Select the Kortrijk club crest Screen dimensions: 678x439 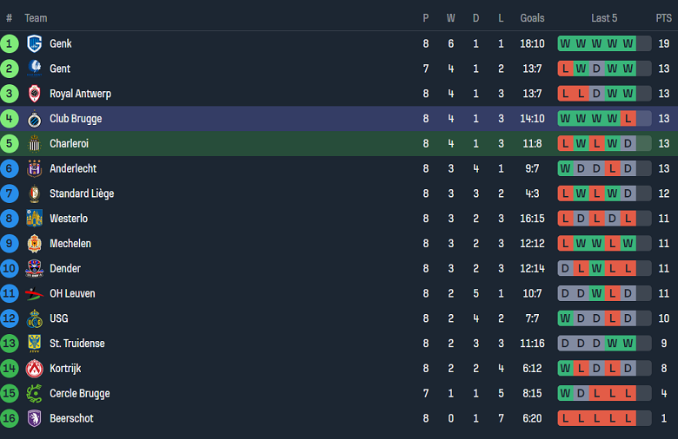[x=35, y=369]
